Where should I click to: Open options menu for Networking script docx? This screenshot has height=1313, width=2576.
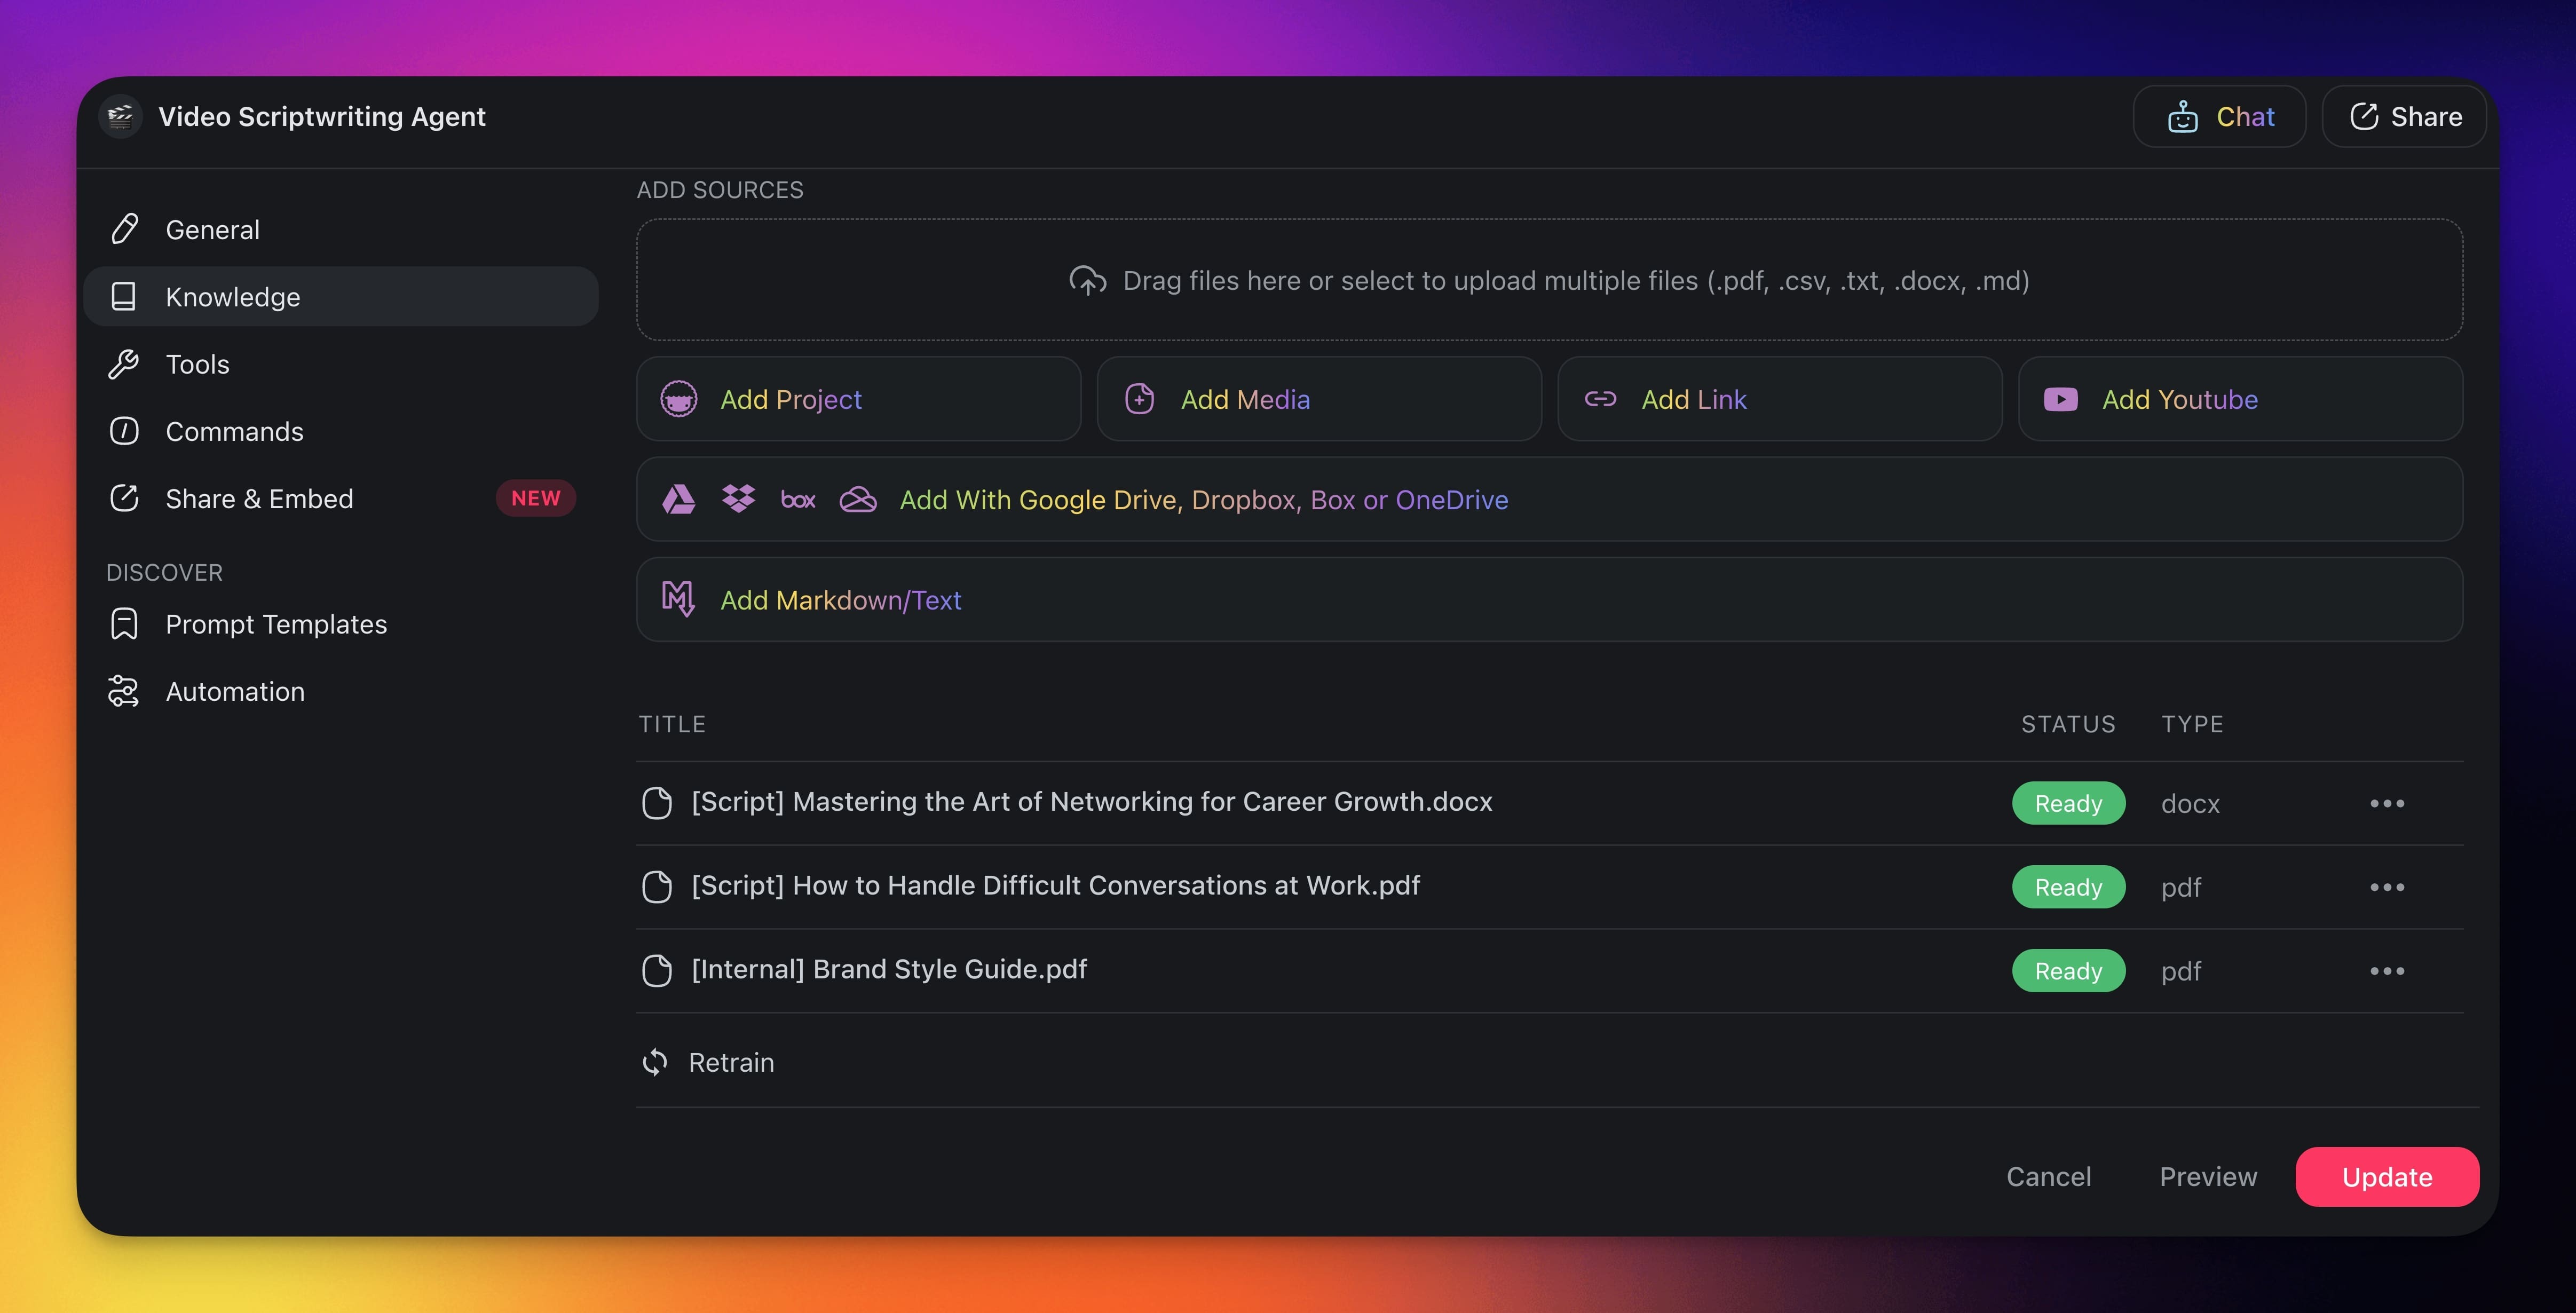(x=2386, y=803)
